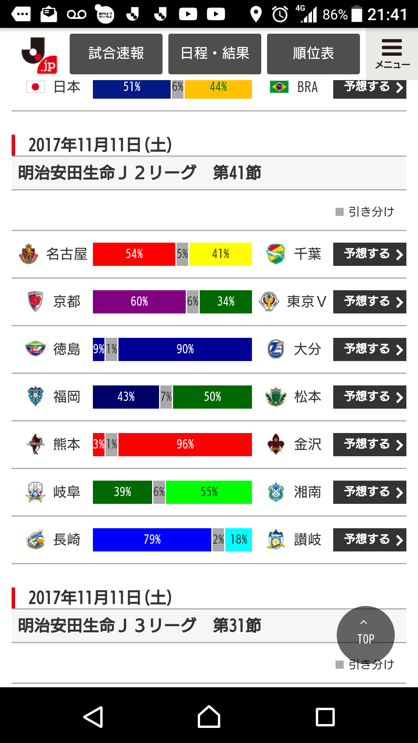418x743 pixels.
Task: Tap the red 96% Kanazawa vote bar
Action: coord(185,445)
